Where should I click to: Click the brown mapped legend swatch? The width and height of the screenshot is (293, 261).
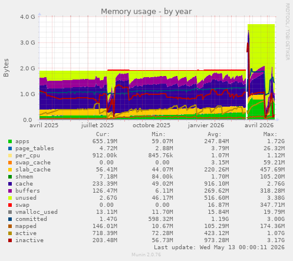coord(10,226)
